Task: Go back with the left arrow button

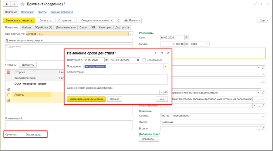Action: click(x=7, y=4)
